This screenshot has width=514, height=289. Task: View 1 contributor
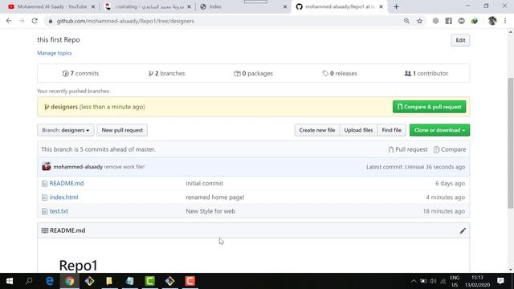426,73
